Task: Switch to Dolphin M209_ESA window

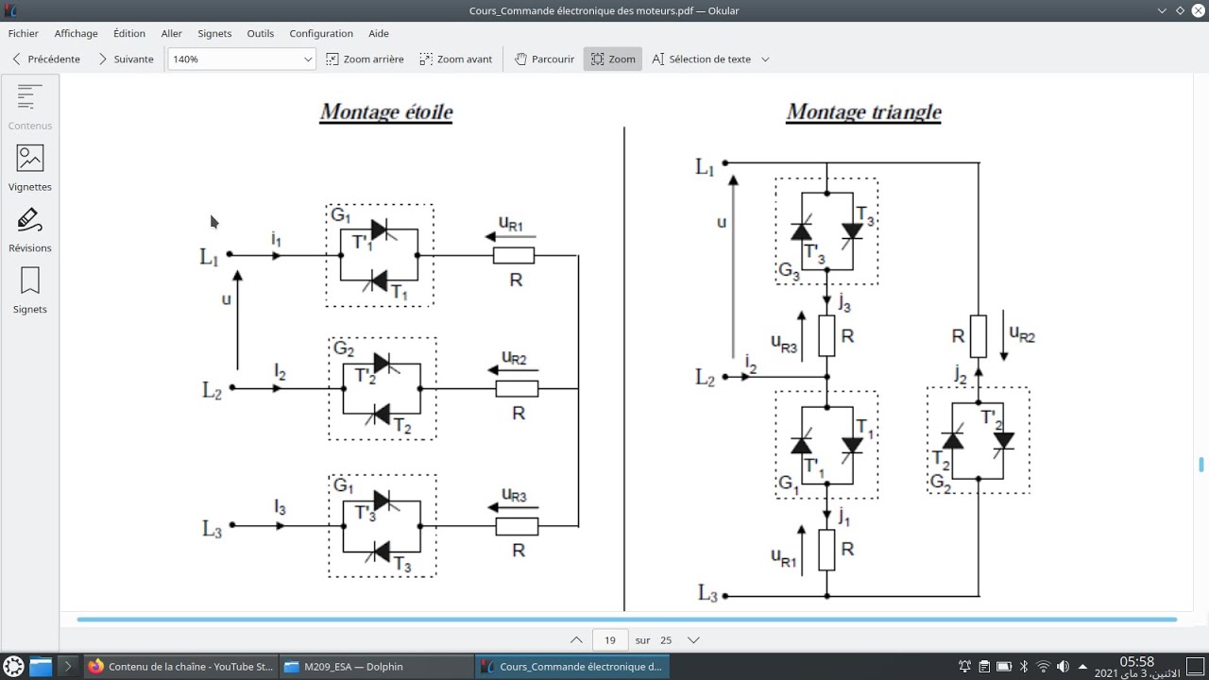Action: click(376, 666)
